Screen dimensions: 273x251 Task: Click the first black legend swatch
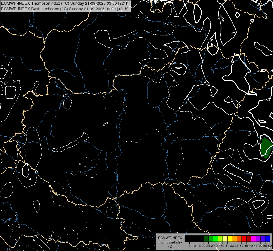tap(187, 238)
